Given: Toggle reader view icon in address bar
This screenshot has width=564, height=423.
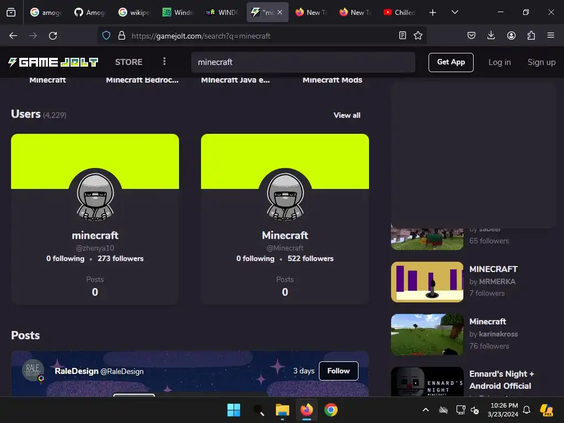Looking at the screenshot, I should [x=403, y=35].
